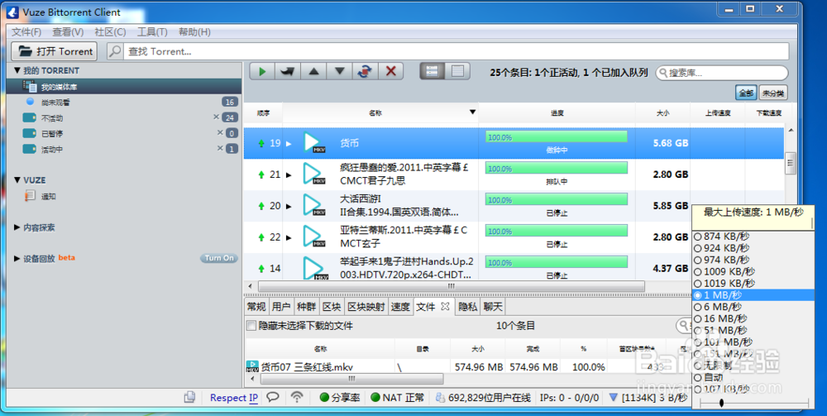Start the selected torrent with green play button
This screenshot has width=827, height=416.
coord(262,71)
